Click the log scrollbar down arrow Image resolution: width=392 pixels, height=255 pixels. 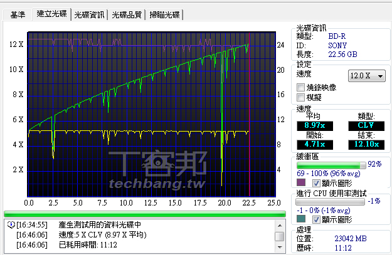click(280, 247)
